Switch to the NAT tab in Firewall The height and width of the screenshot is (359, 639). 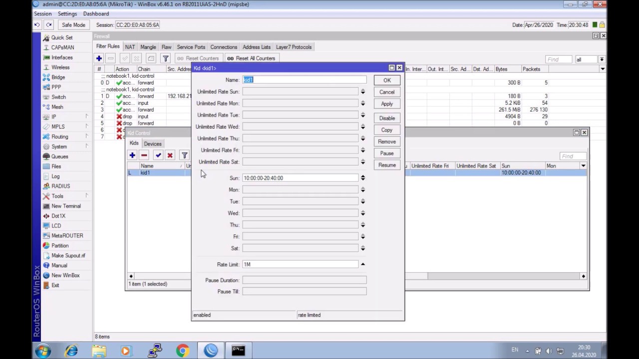(x=130, y=47)
